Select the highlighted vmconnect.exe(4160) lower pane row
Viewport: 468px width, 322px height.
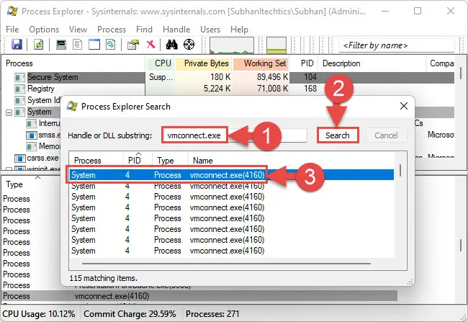click(x=200, y=296)
